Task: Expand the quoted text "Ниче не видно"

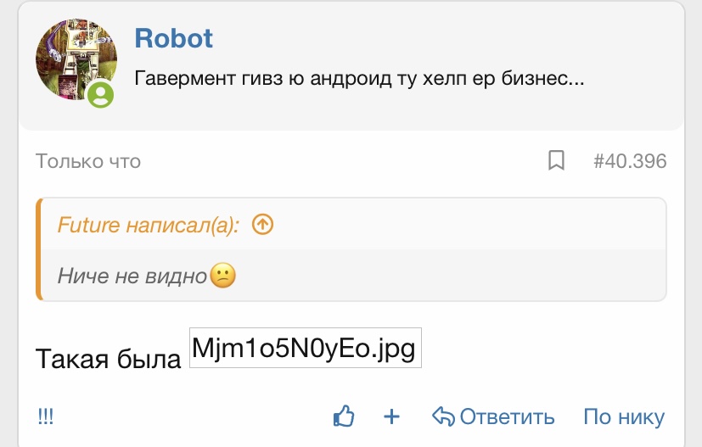Action: tap(132, 276)
